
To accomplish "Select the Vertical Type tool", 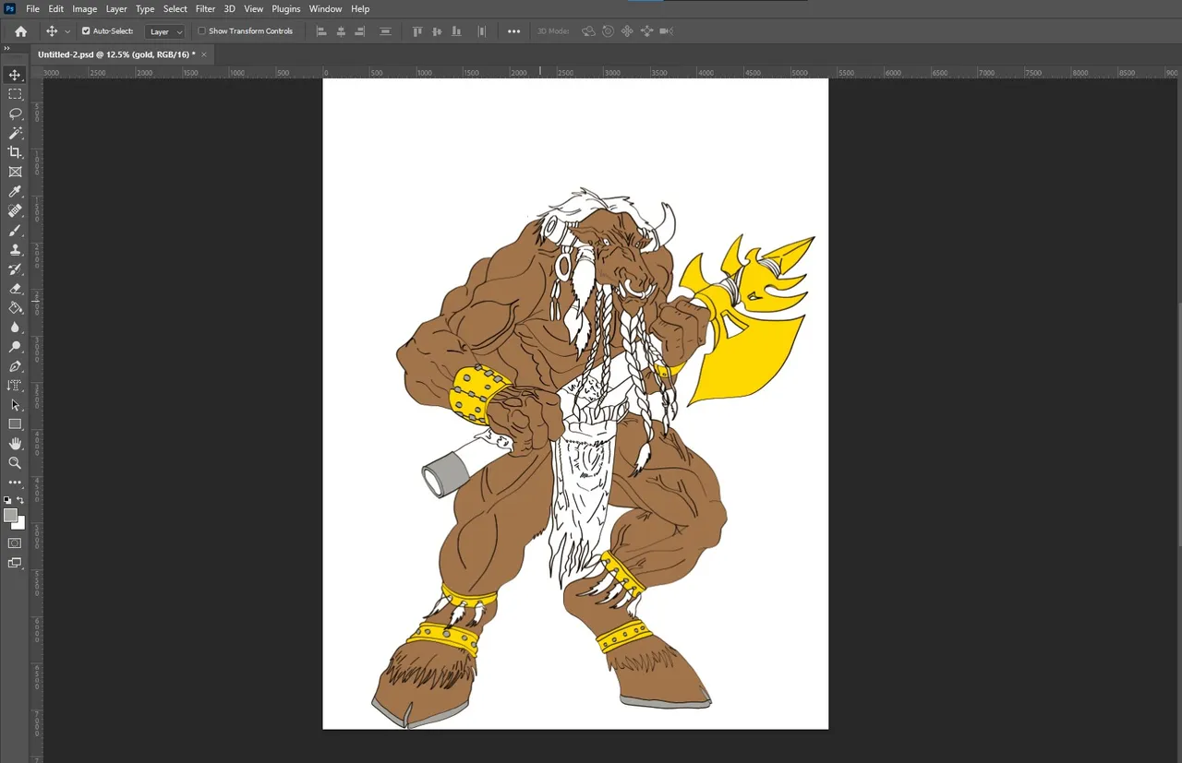I will [15, 386].
